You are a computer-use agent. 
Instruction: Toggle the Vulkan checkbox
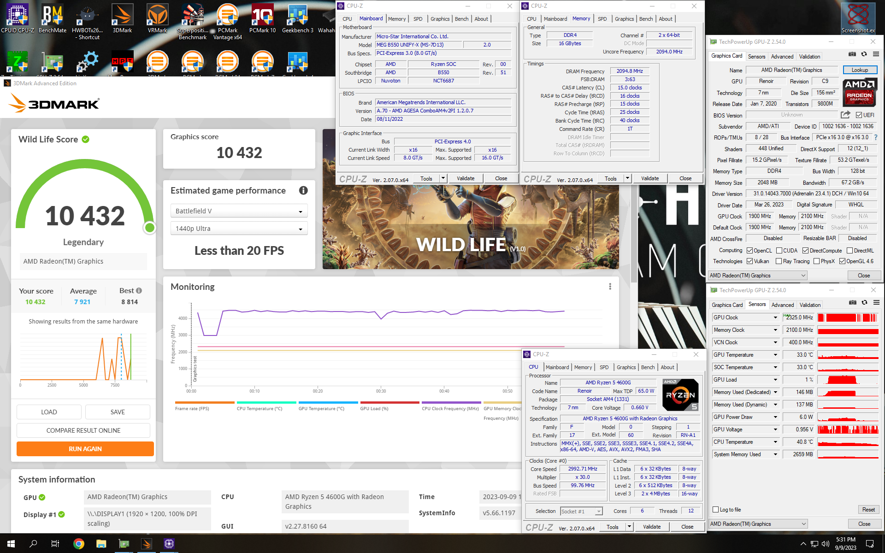(750, 261)
